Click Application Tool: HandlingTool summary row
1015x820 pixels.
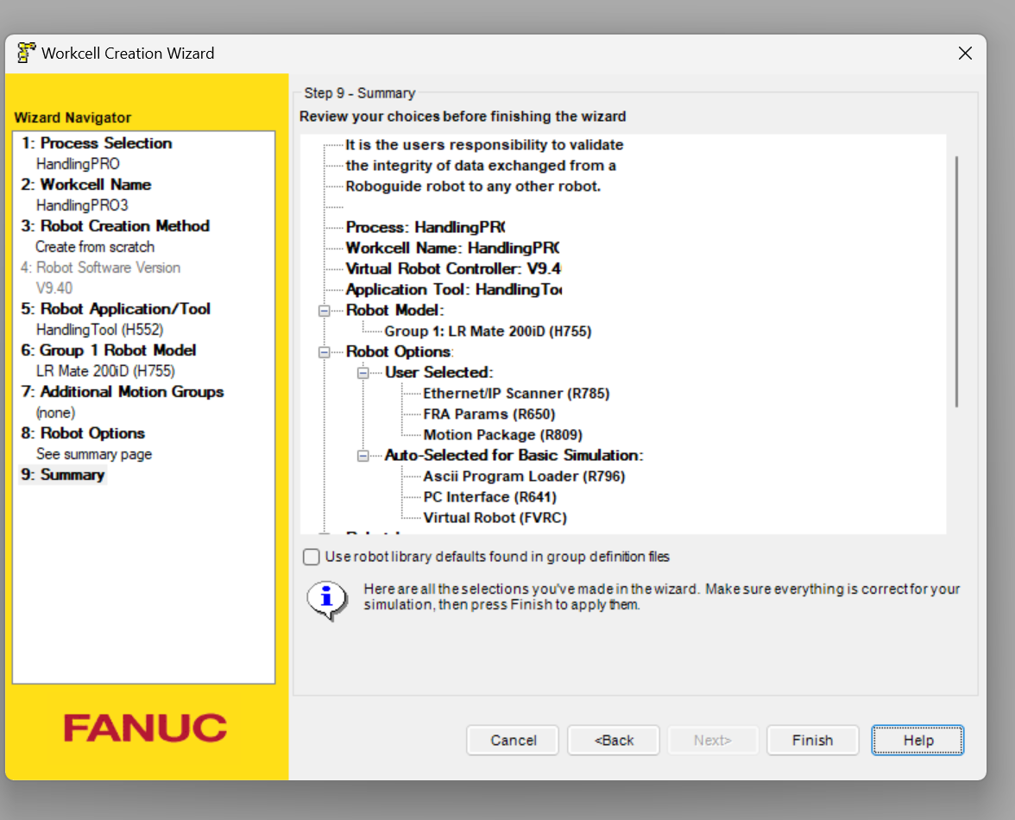coord(454,289)
